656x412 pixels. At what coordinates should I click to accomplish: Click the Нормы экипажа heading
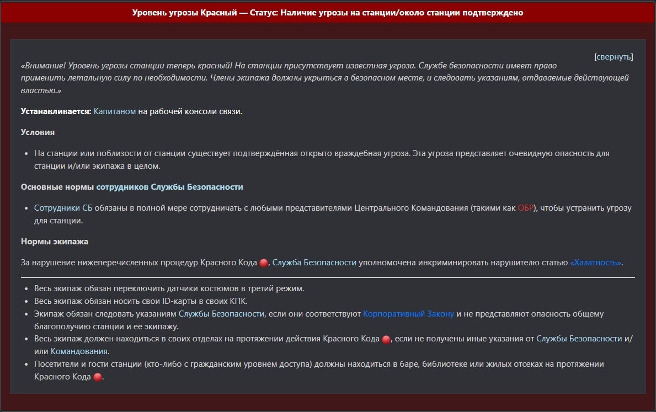[55, 242]
